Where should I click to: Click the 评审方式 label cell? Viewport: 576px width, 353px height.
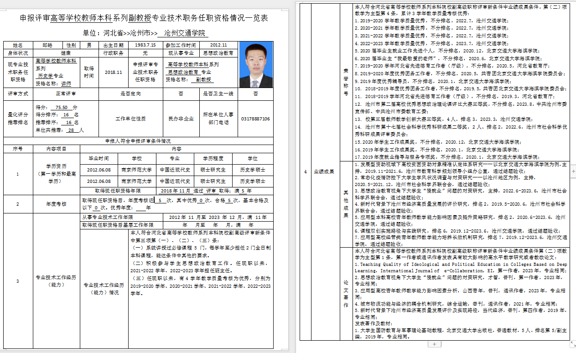pyautogui.click(x=18, y=93)
